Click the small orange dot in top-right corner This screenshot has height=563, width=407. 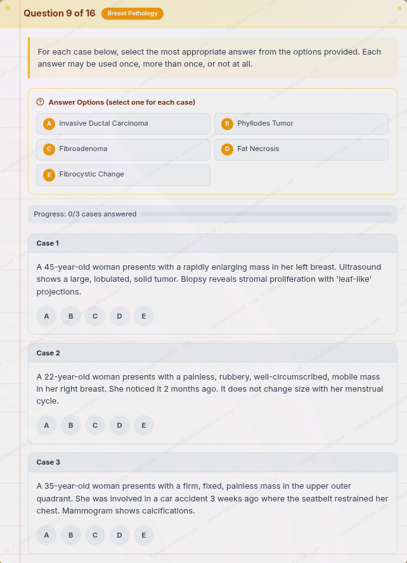(399, 8)
